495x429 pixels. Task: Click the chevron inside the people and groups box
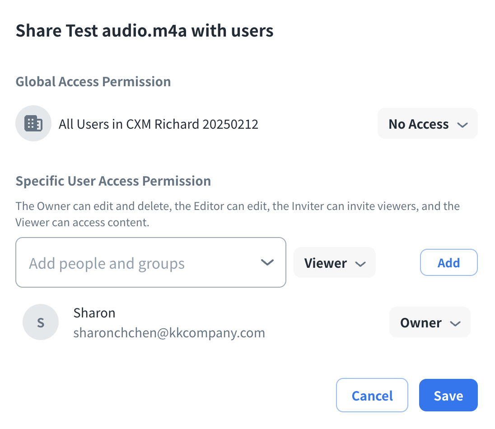click(267, 262)
